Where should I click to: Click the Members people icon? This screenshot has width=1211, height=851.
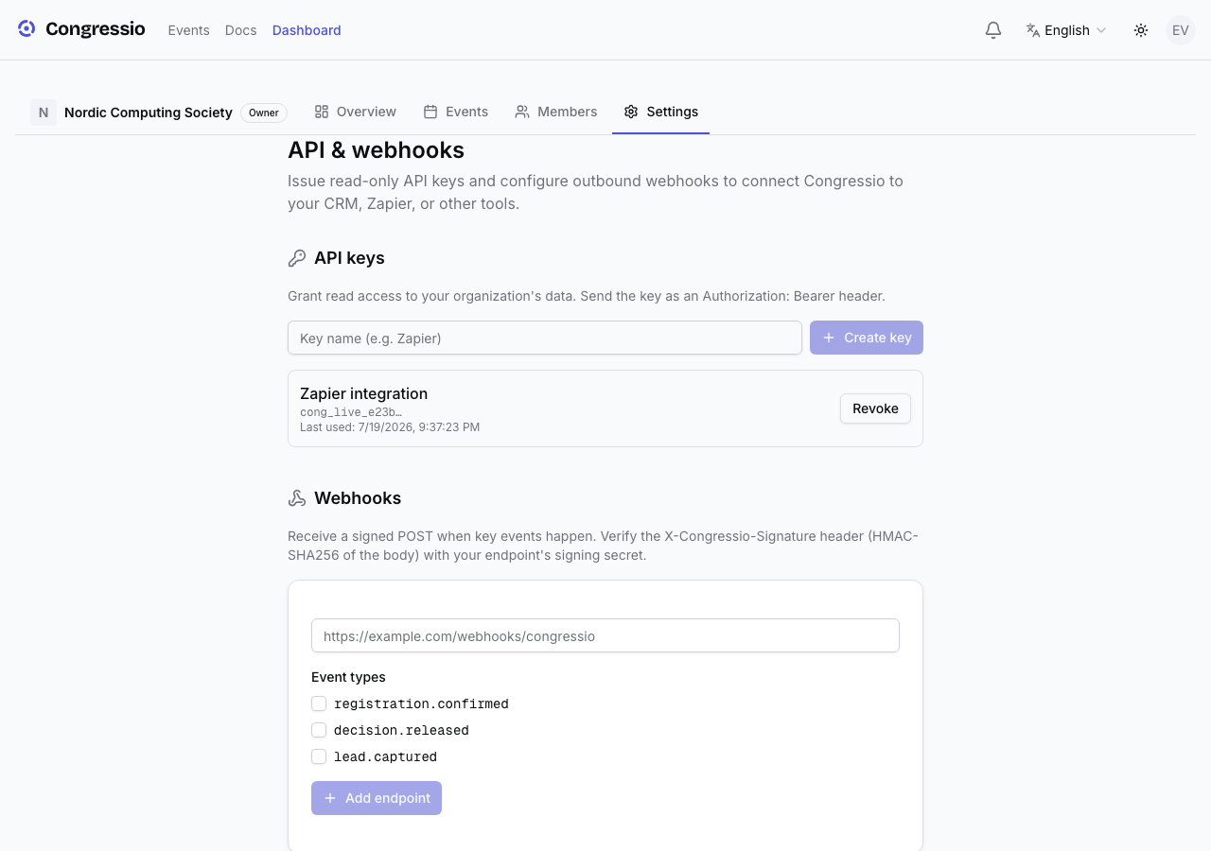click(522, 112)
